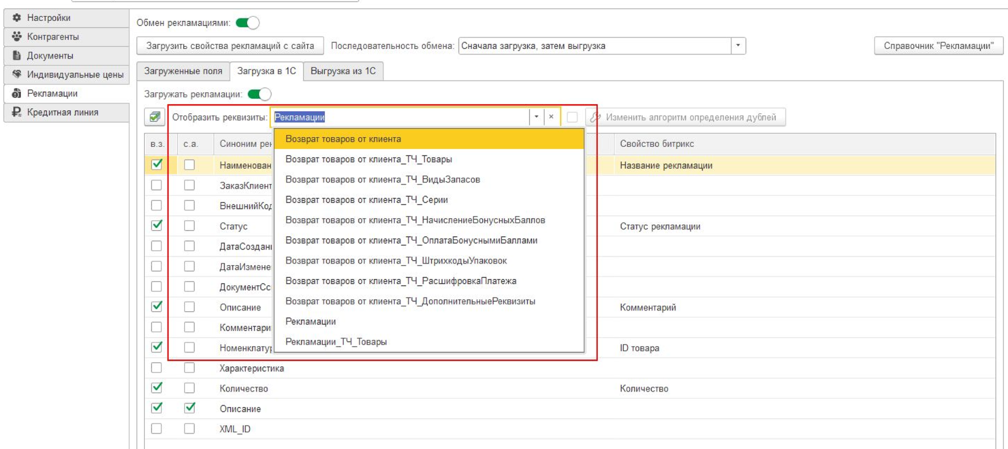Open the Справочник "Рекламации" button
The height and width of the screenshot is (449, 1008).
(x=938, y=46)
